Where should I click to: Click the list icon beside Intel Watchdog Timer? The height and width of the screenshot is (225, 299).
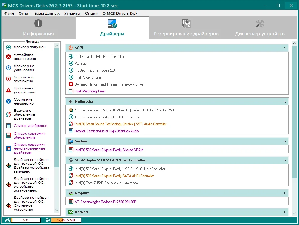pos(71,91)
